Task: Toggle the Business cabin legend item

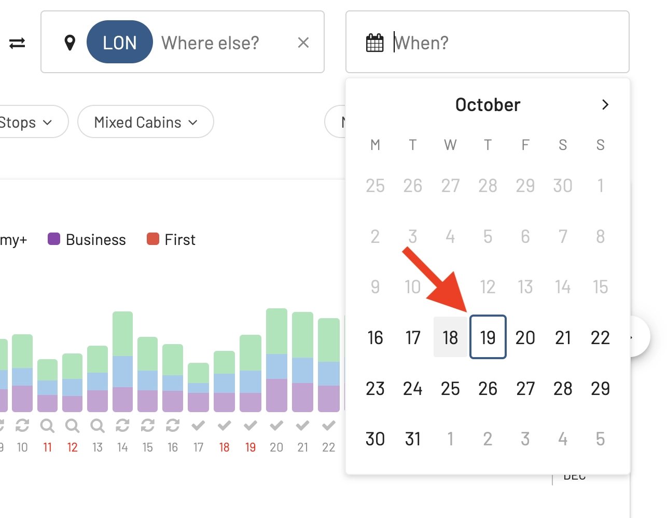Action: tap(87, 239)
